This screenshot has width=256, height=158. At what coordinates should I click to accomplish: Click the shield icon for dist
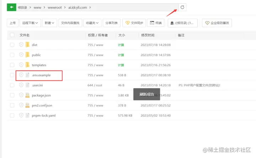(21, 45)
